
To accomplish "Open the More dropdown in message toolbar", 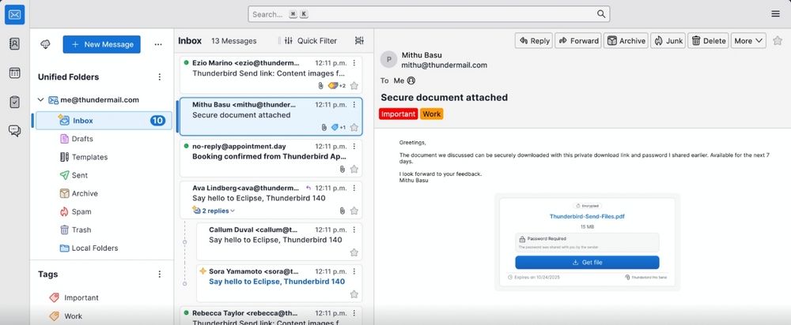I will tap(748, 41).
